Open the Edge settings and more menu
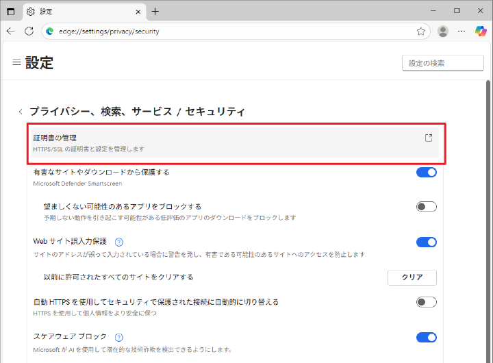Viewport: 493px width, 363px height. (462, 31)
